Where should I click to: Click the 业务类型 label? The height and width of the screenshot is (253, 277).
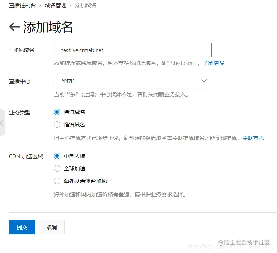coord(20,113)
